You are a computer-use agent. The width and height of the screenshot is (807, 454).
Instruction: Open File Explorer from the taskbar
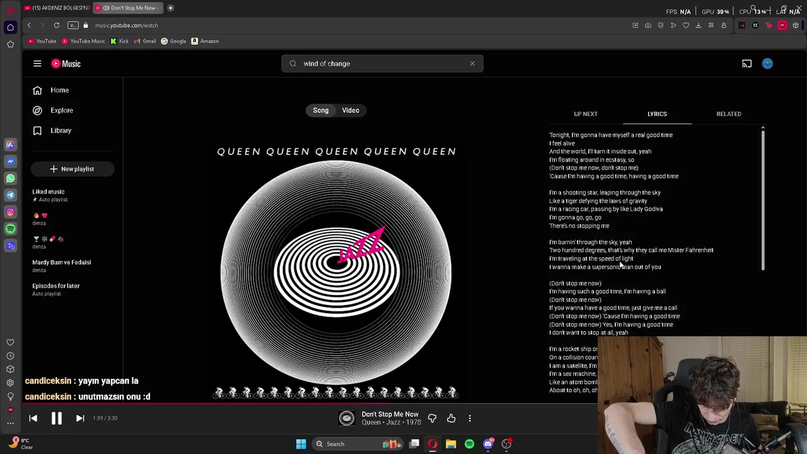point(451,444)
